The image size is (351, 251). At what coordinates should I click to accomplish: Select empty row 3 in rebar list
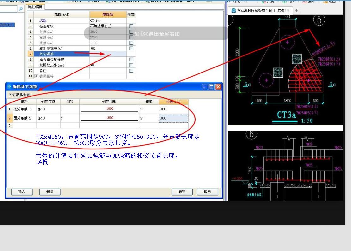pyautogui.click(x=97, y=125)
